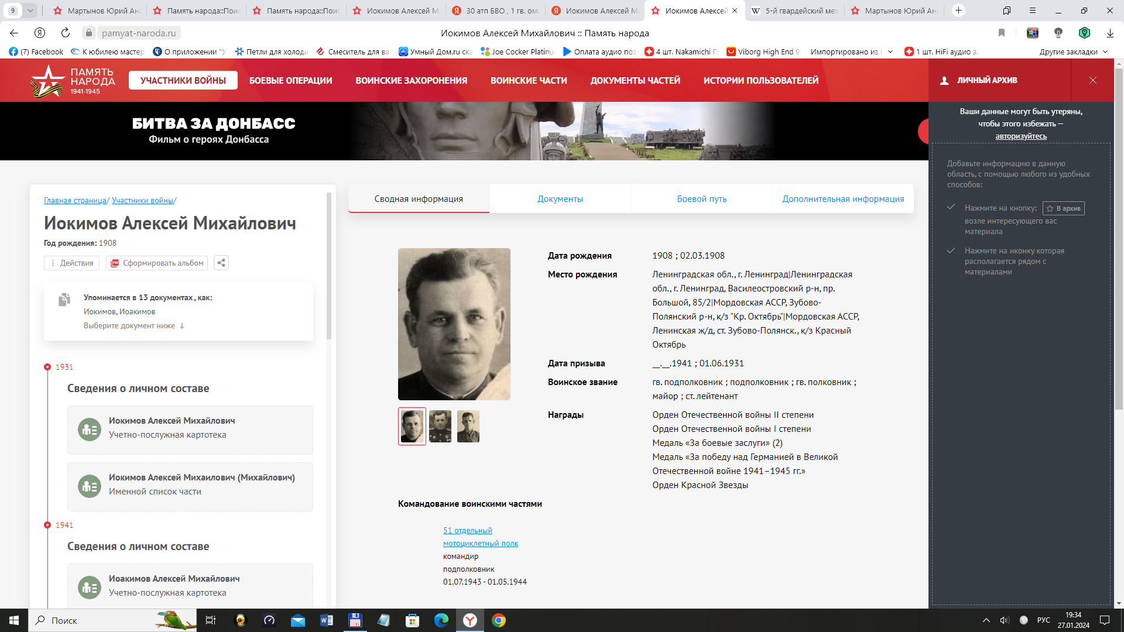The width and height of the screenshot is (1124, 632).
Task: Switch to the Документы tab
Action: click(560, 198)
